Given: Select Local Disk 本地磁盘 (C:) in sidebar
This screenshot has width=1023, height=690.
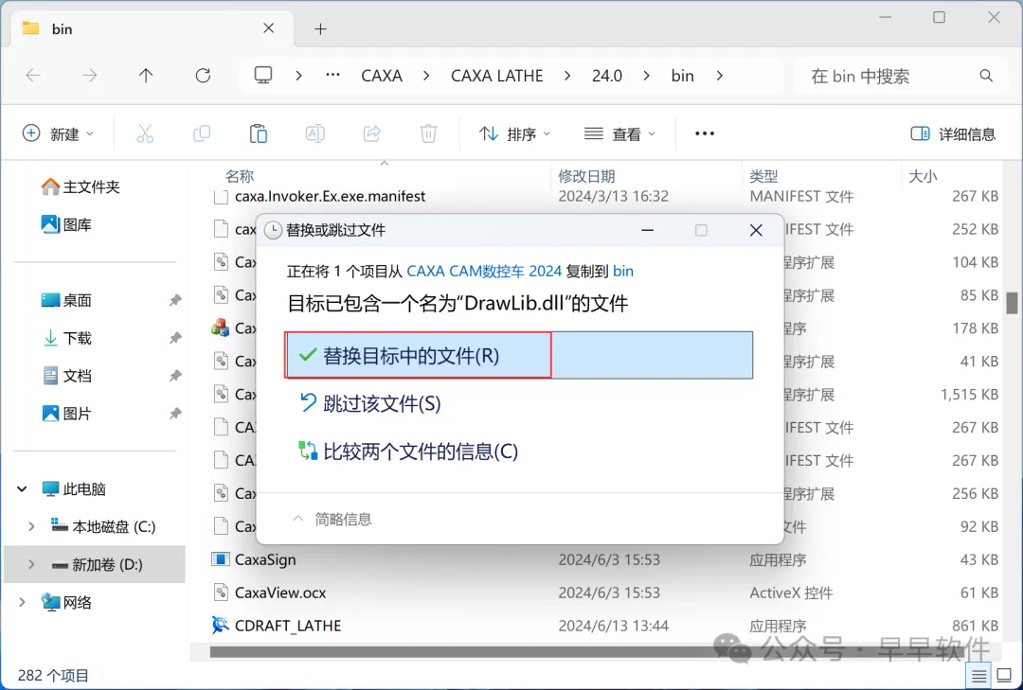Looking at the screenshot, I should point(104,527).
